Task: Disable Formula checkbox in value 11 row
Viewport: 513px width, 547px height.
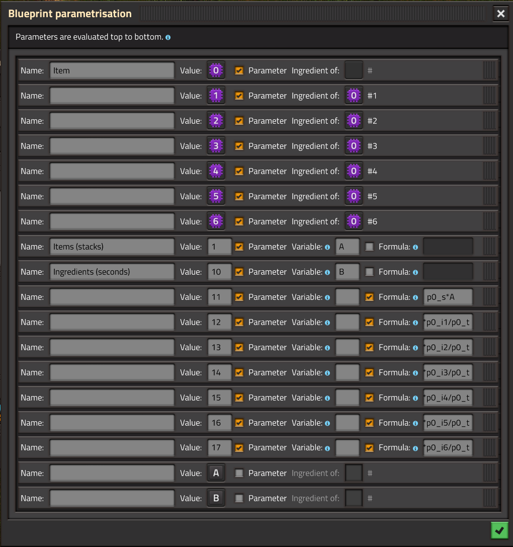Action: (x=369, y=297)
